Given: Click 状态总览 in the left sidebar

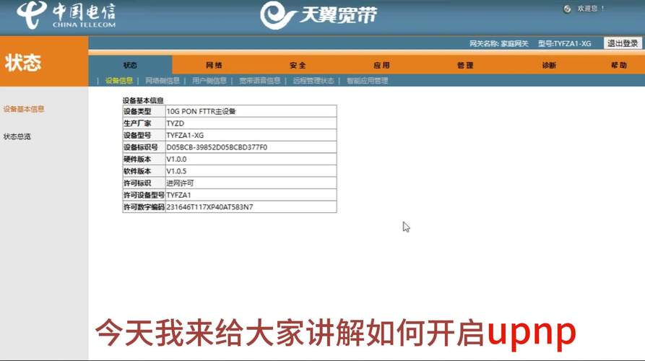Looking at the screenshot, I should click(x=17, y=136).
